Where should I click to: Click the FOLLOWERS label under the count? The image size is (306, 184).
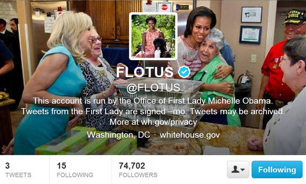[138, 175]
